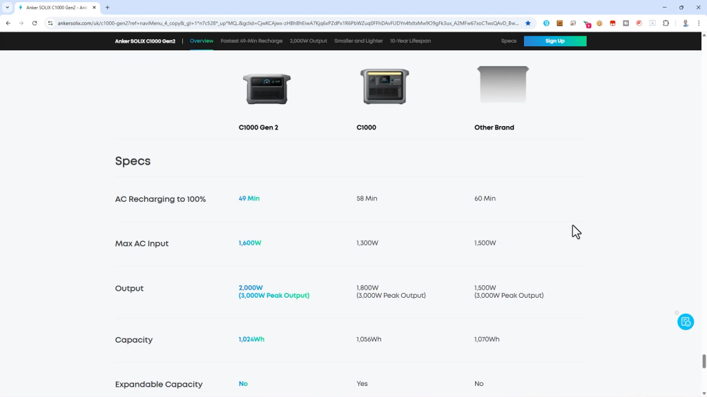Viewport: 707px width, 397px height.
Task: Click the C1000 Gen 2 product image
Action: pyautogui.click(x=267, y=88)
